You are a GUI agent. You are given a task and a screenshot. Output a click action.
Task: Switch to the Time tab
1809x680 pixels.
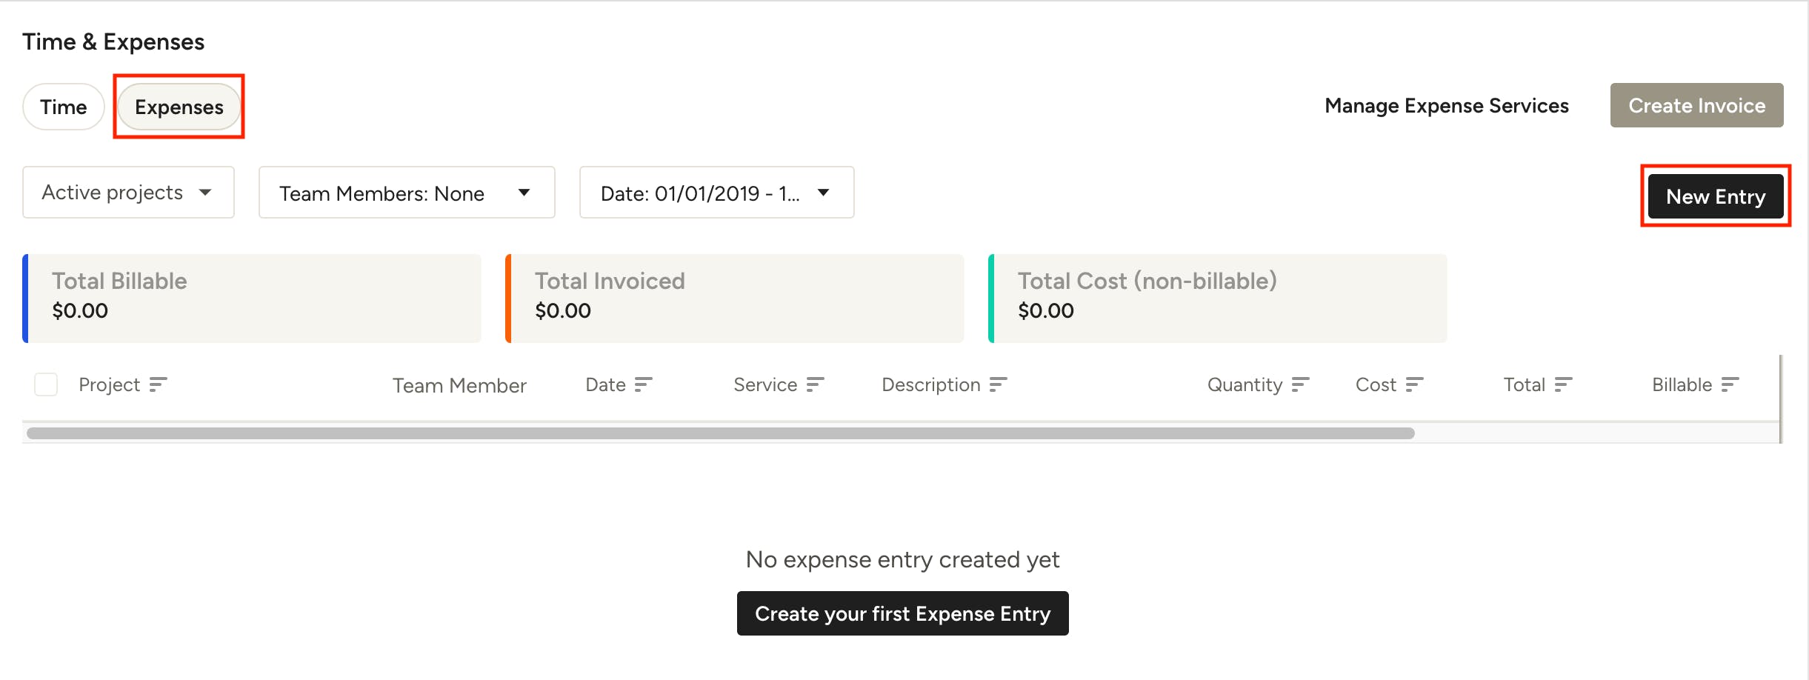click(64, 107)
